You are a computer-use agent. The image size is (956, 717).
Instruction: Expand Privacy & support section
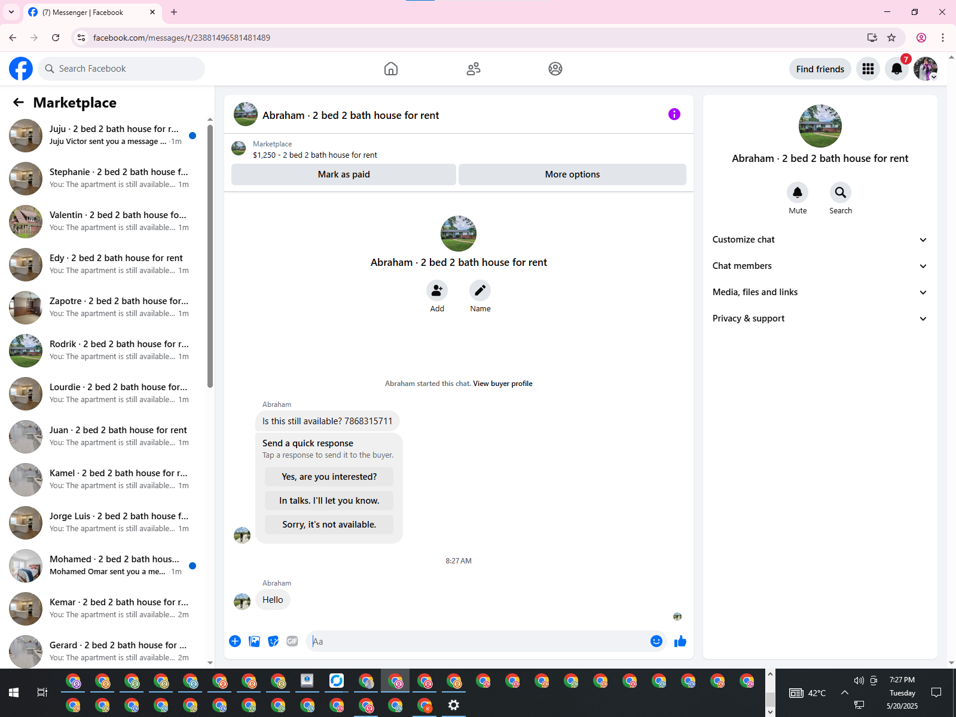[820, 318]
